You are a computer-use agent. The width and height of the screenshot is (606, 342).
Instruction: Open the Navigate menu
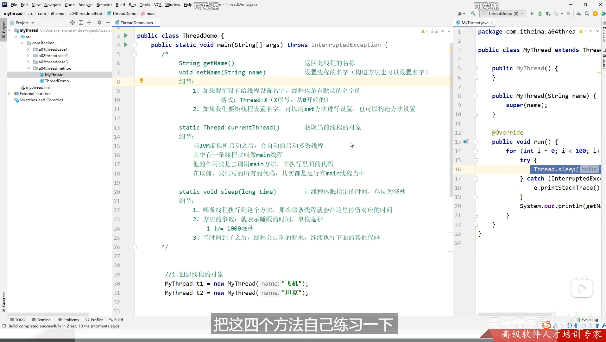tap(52, 4)
